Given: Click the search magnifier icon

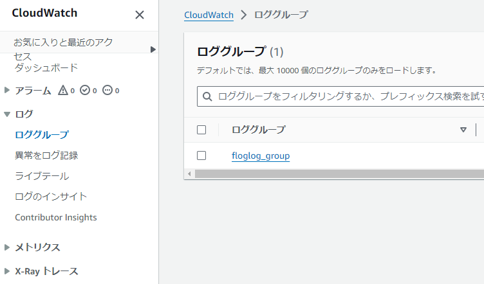Looking at the screenshot, I should 207,97.
